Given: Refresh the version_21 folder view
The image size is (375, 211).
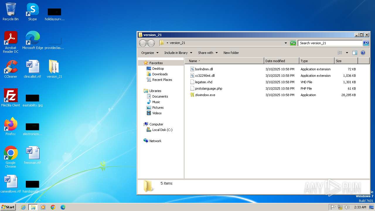Looking at the screenshot, I should point(293,43).
